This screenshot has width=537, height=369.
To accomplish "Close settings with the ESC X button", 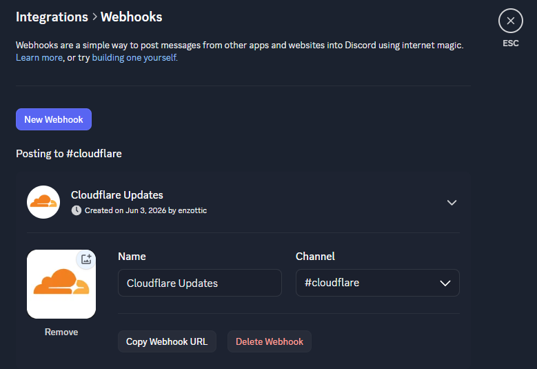I will 510,21.
